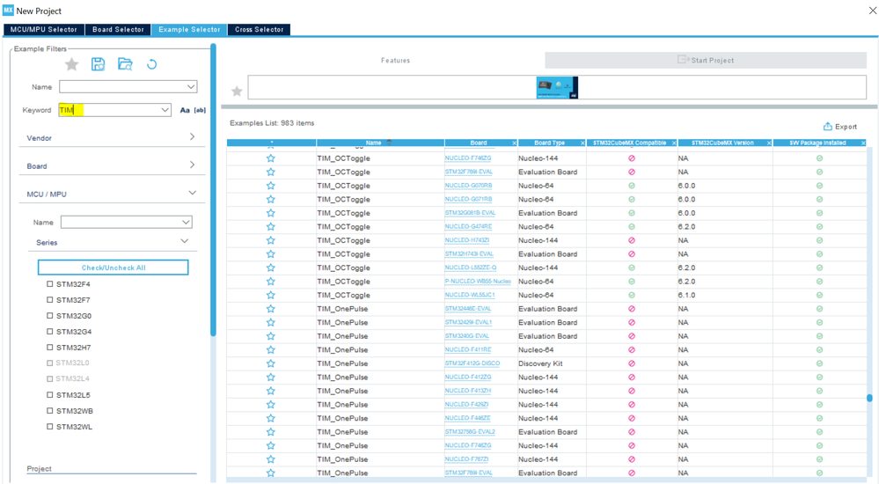
Task: Open the NUCLEO-G070RB board link
Action: tap(469, 186)
